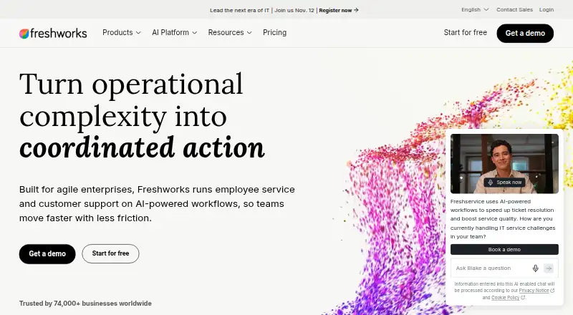This screenshot has height=315, width=573.
Task: Select the 'coordinated action' headline text
Action: pos(142,147)
